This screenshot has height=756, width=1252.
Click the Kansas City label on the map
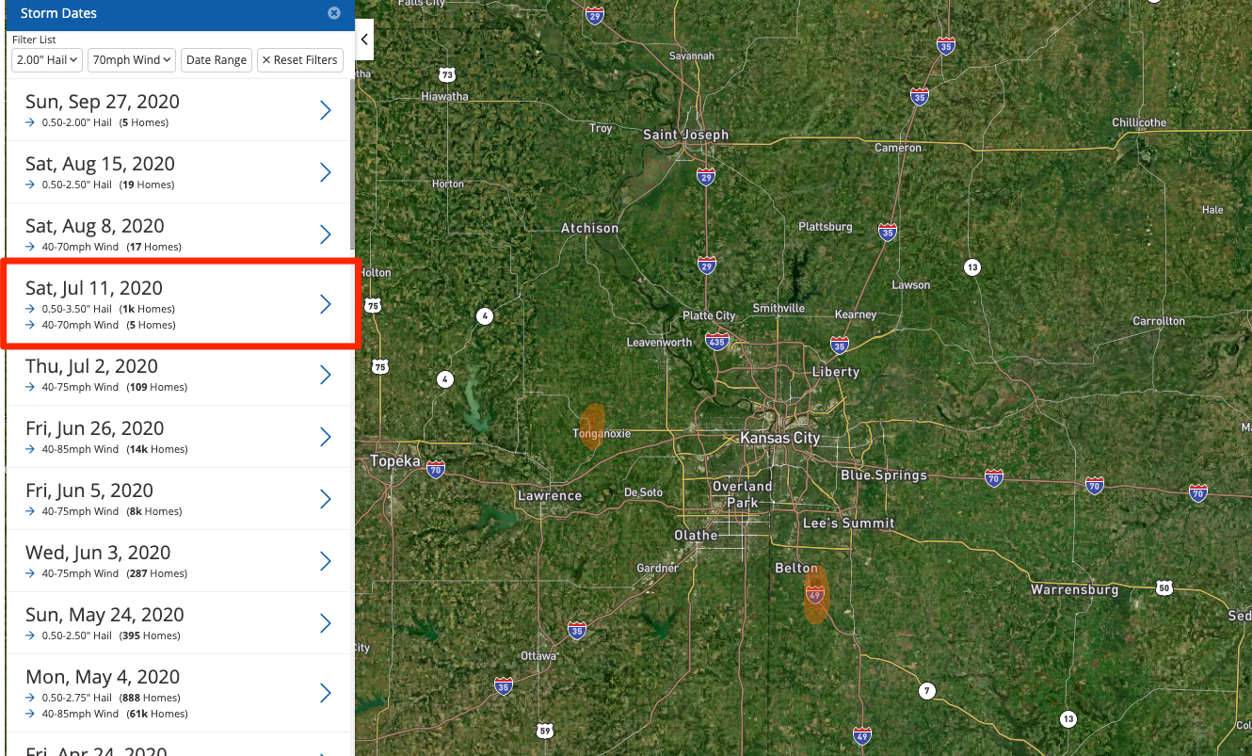pyautogui.click(x=779, y=438)
